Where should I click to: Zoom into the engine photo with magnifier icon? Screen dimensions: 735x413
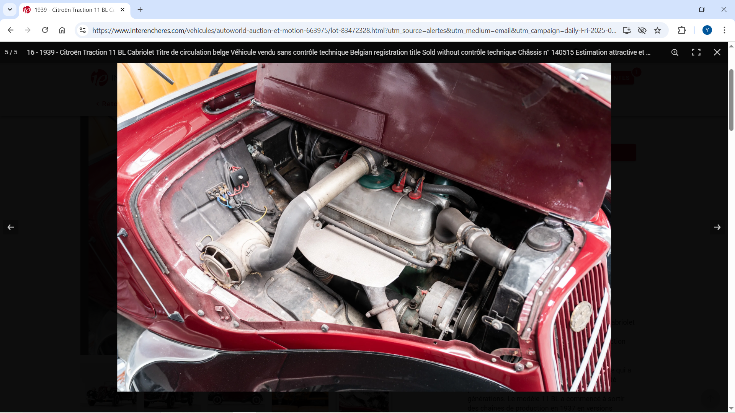675,52
